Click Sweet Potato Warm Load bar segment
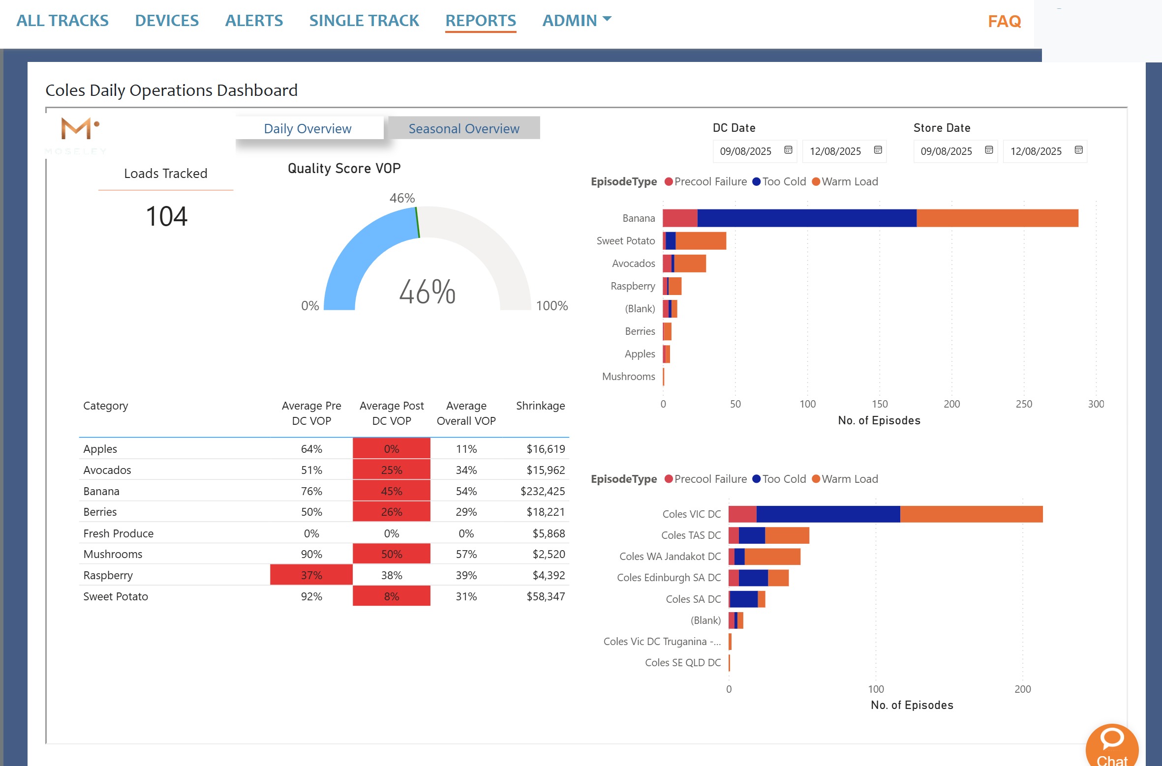Viewport: 1162px width, 766px height. [701, 240]
